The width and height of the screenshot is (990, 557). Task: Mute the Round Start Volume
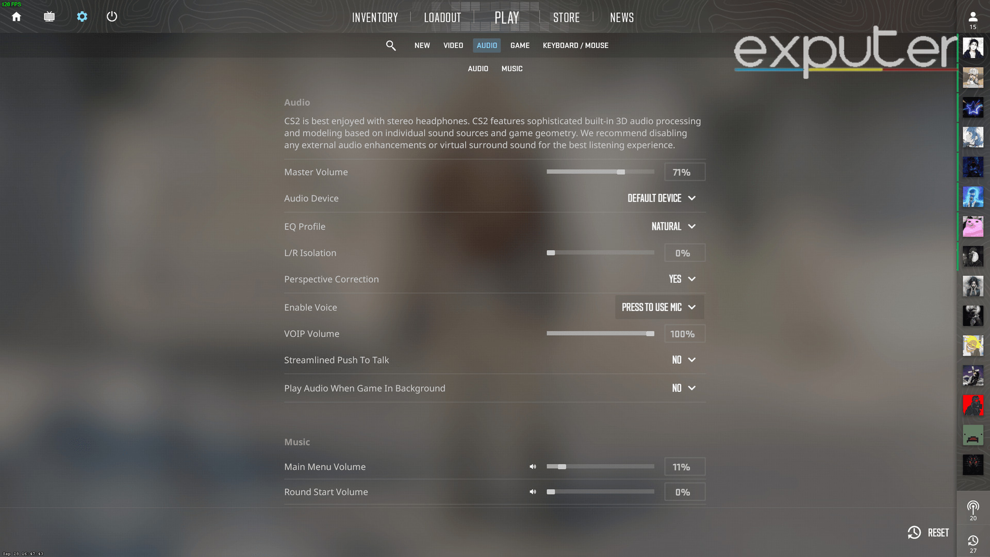[x=534, y=492]
